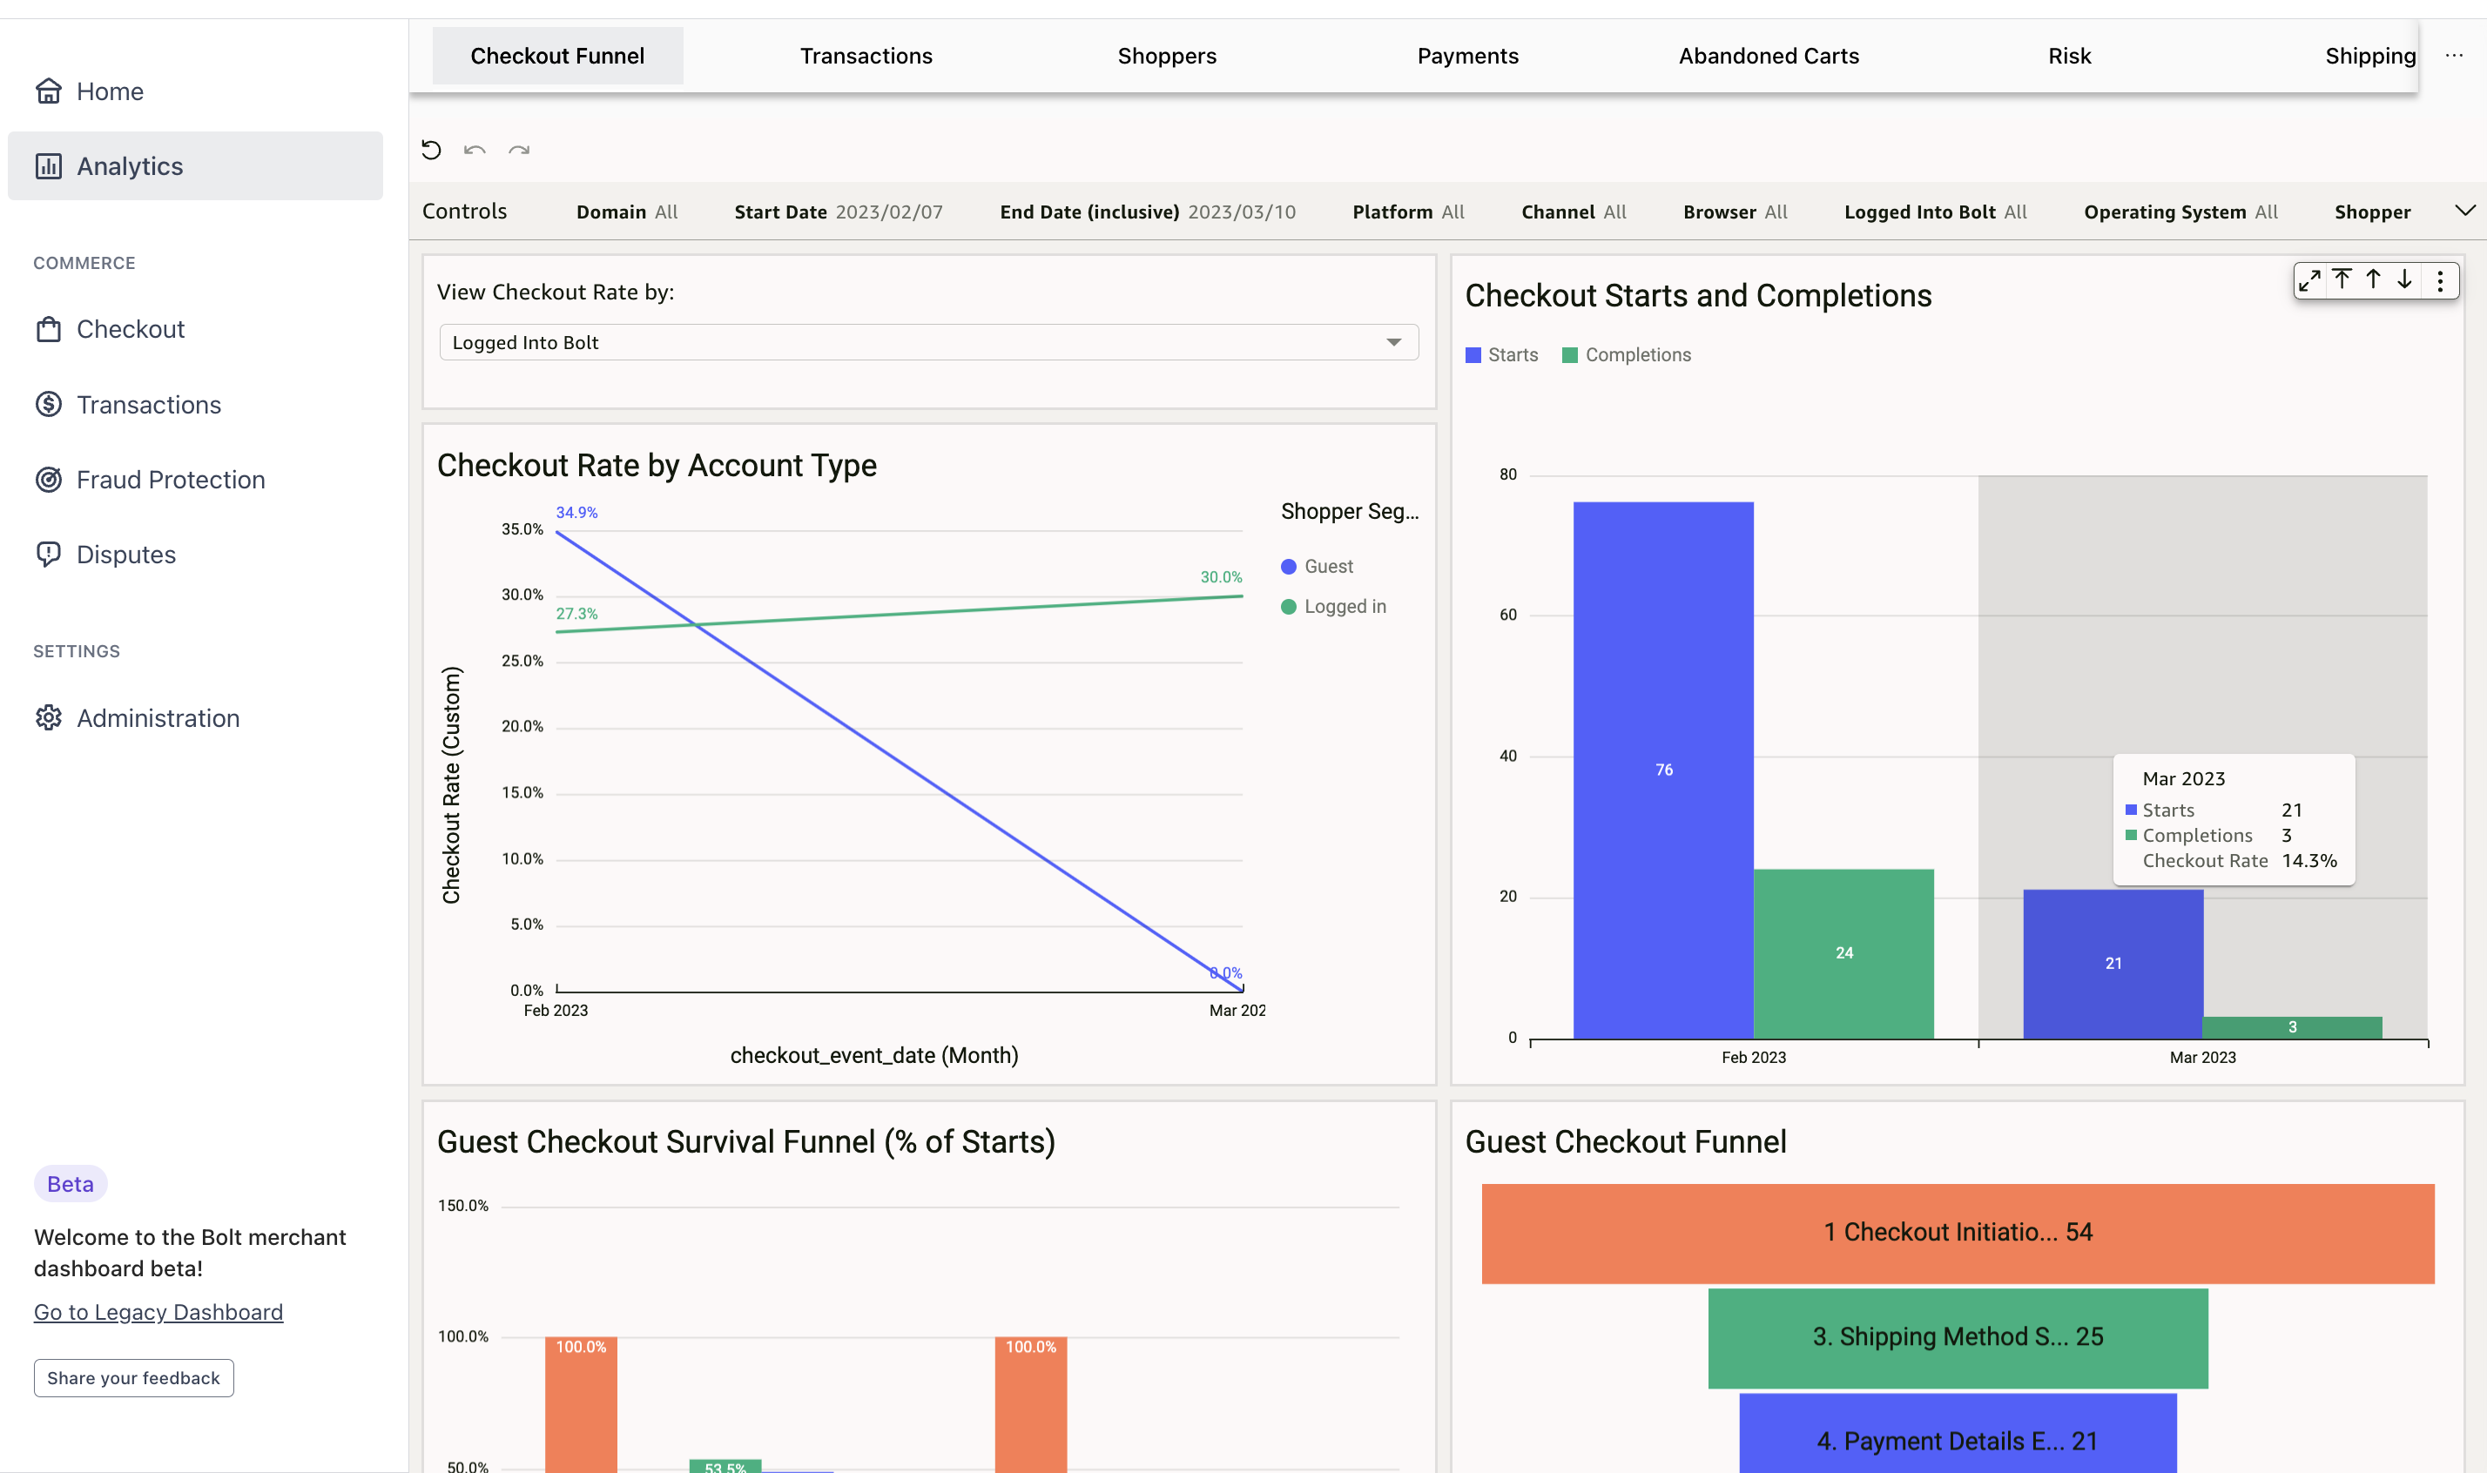Viewport: 2487px width, 1473px height.
Task: Toggle the Completions legend series
Action: click(x=1627, y=354)
